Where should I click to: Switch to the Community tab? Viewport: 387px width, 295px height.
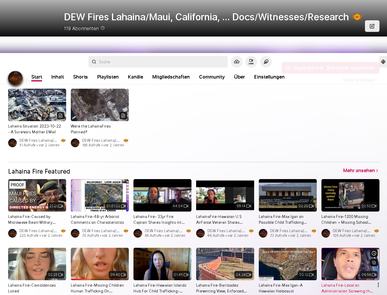coord(212,77)
